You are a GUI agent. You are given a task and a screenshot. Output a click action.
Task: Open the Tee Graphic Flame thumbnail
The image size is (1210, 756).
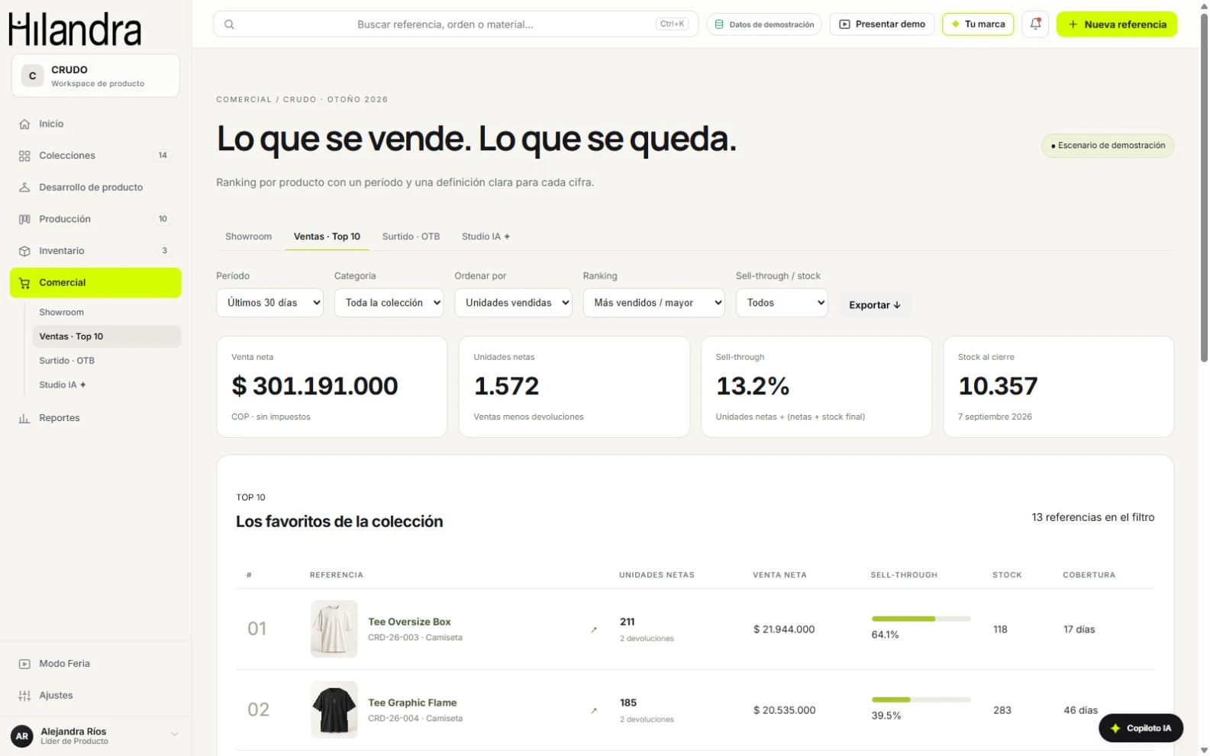pos(334,709)
